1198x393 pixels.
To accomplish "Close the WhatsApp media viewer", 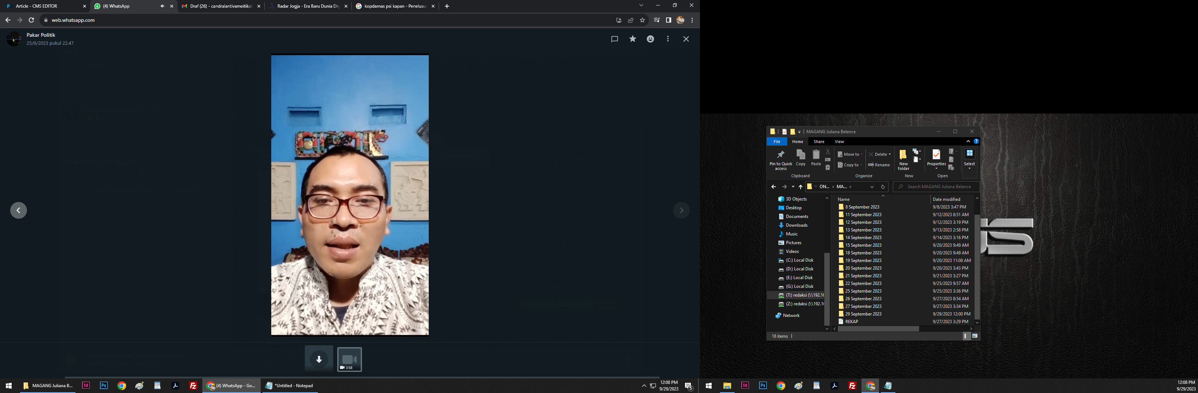I will click(x=686, y=39).
